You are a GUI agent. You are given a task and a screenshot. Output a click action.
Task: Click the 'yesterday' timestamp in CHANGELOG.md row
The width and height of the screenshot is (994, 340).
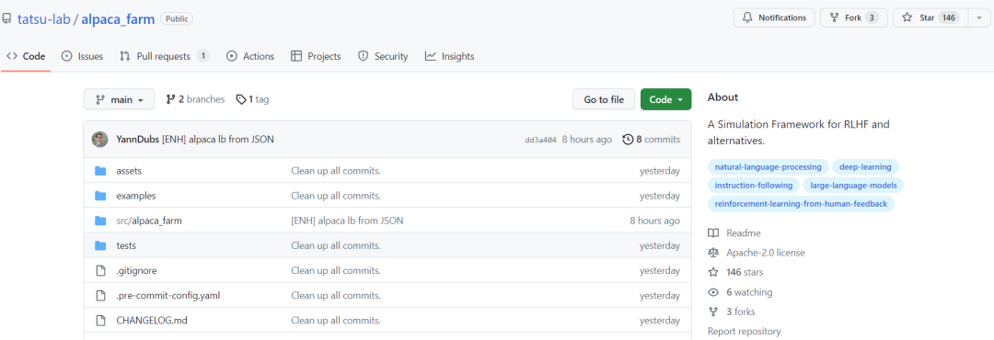pos(660,321)
